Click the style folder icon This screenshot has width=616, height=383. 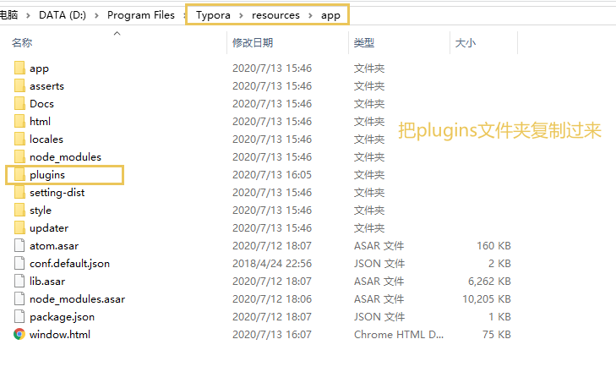click(19, 210)
